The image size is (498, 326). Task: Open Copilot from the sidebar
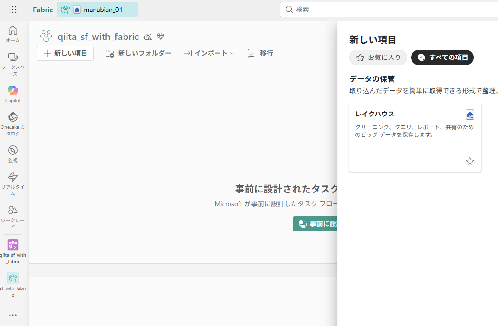(13, 94)
